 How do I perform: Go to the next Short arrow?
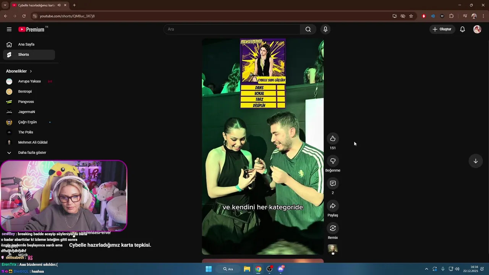(476, 161)
